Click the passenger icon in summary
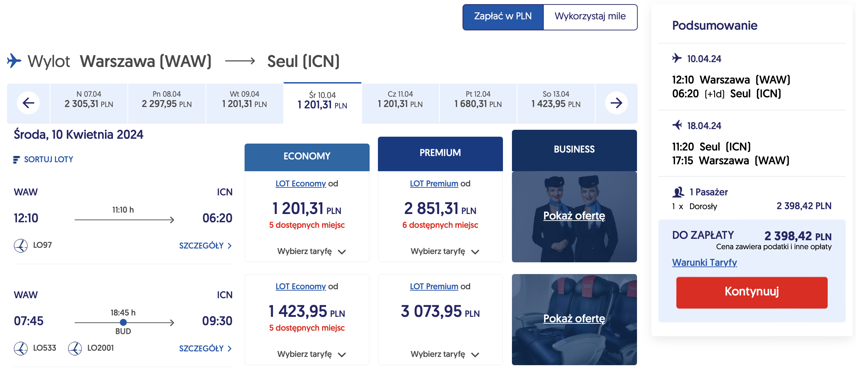The height and width of the screenshot is (370, 856). (x=678, y=192)
